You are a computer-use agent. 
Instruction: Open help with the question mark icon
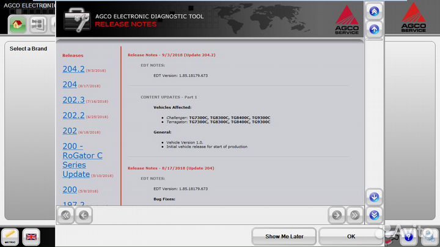point(409,237)
